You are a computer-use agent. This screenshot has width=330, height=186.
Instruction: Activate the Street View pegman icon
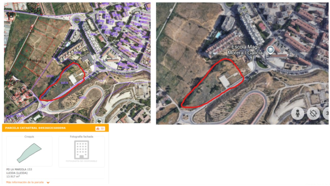297,114
